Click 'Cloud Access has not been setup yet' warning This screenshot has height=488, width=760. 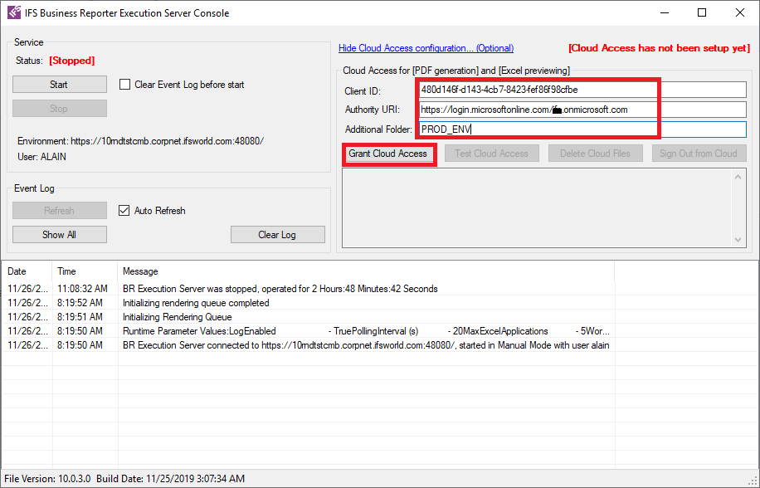click(x=659, y=48)
